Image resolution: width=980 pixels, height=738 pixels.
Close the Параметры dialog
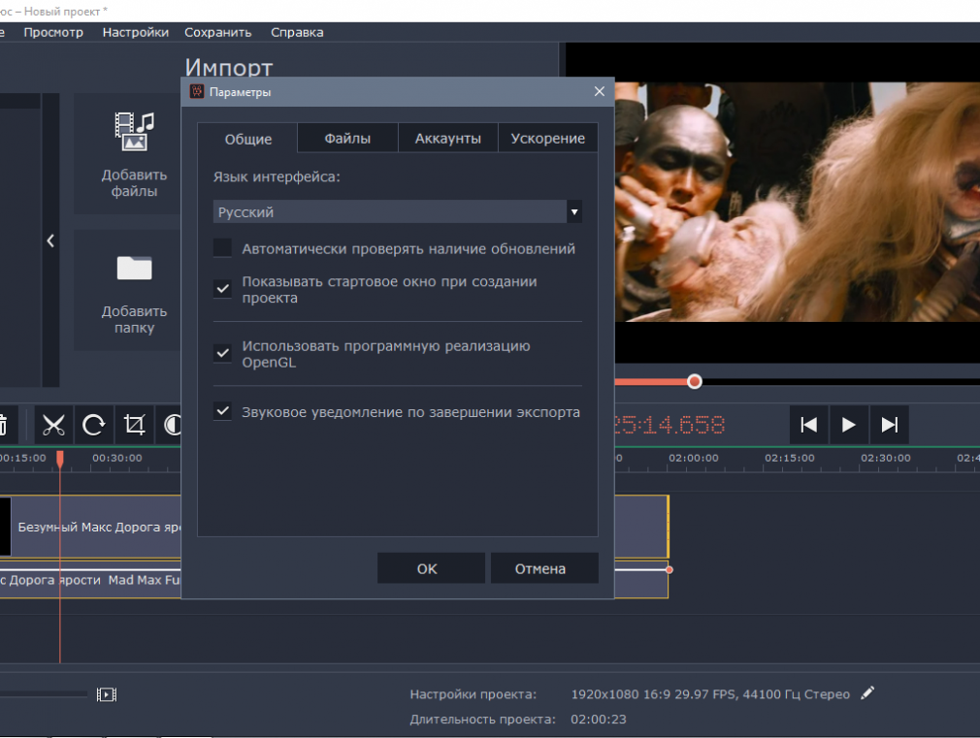click(x=600, y=91)
